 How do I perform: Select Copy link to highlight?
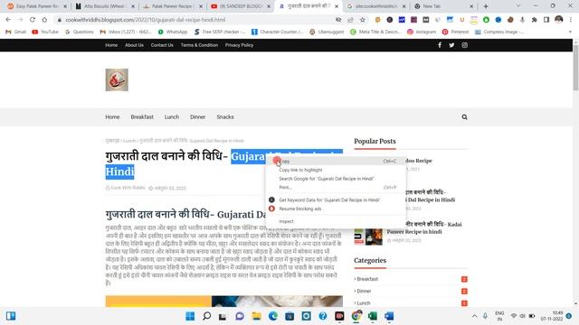(336, 170)
